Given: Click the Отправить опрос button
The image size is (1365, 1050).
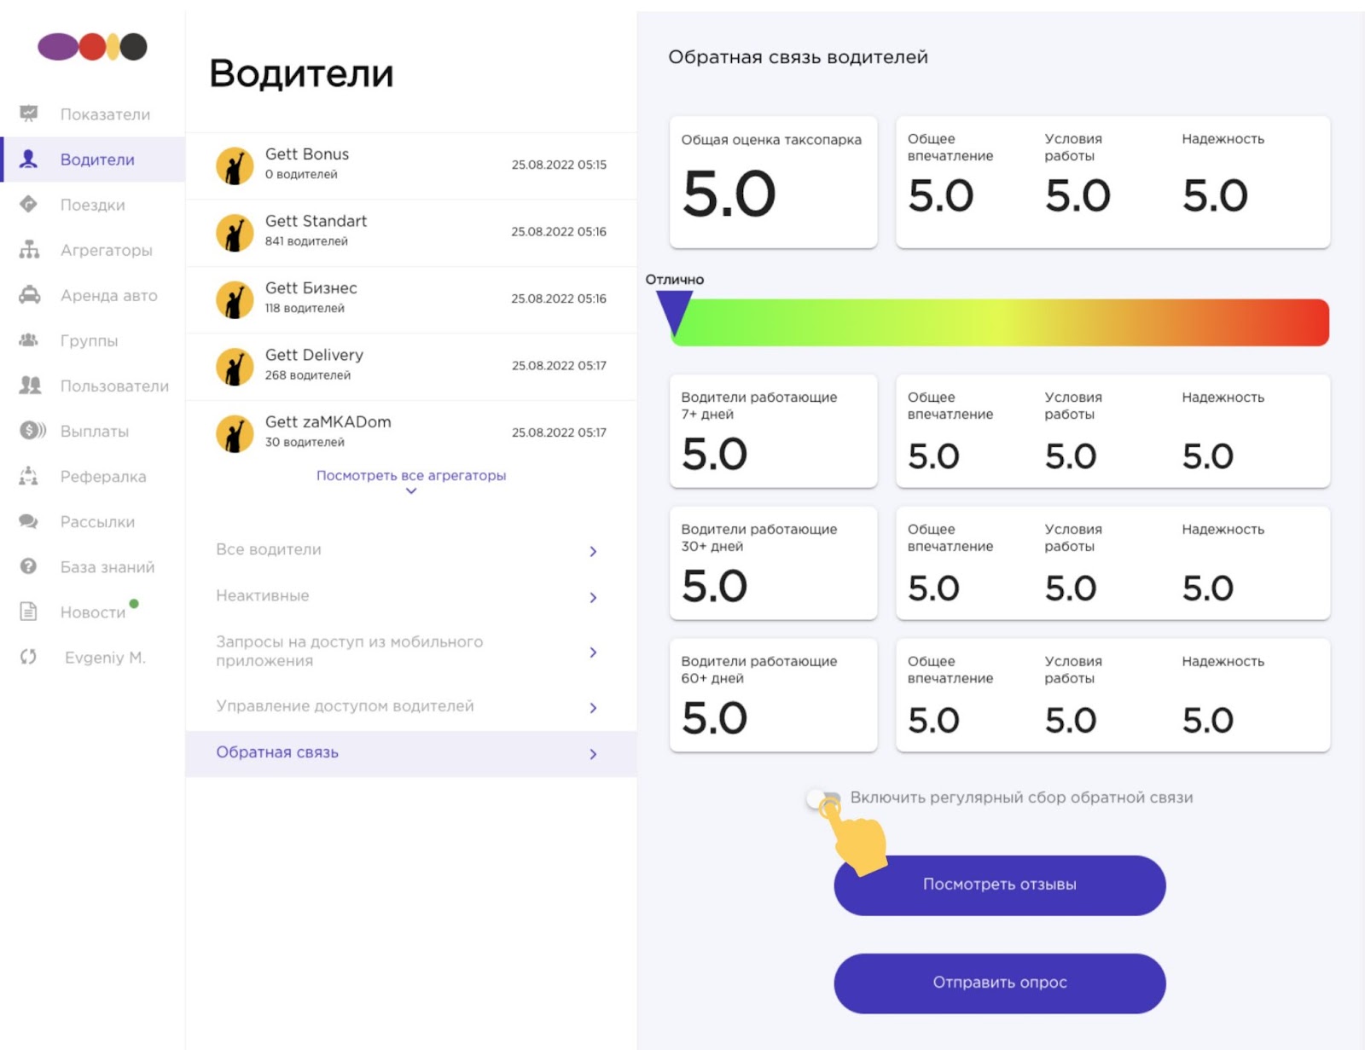Looking at the screenshot, I should [999, 983].
